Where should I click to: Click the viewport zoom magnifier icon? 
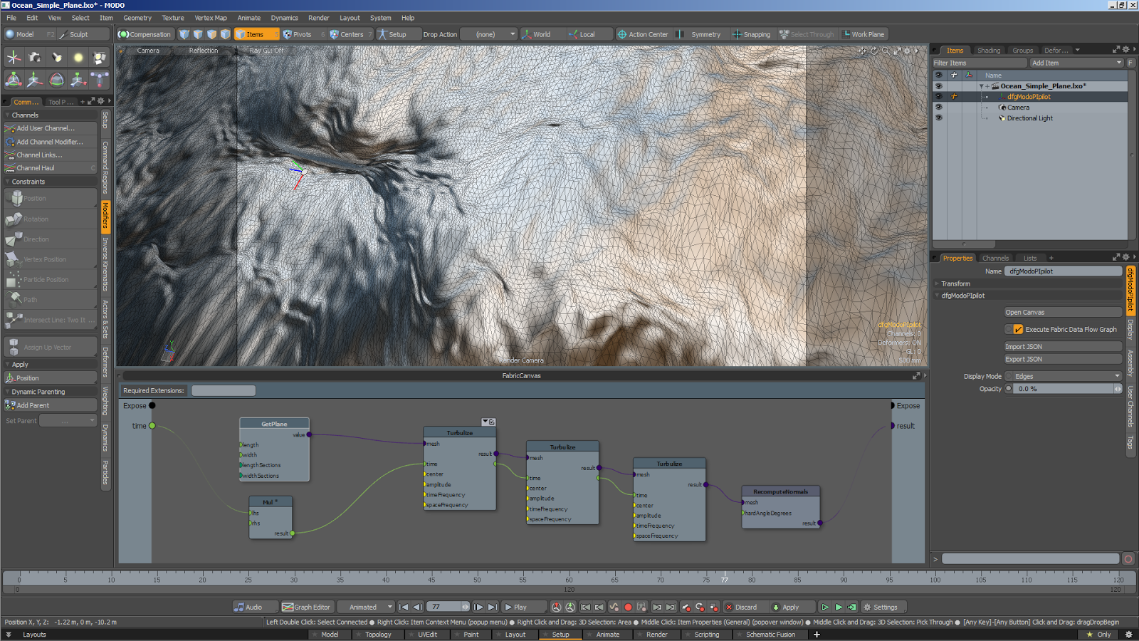886,51
